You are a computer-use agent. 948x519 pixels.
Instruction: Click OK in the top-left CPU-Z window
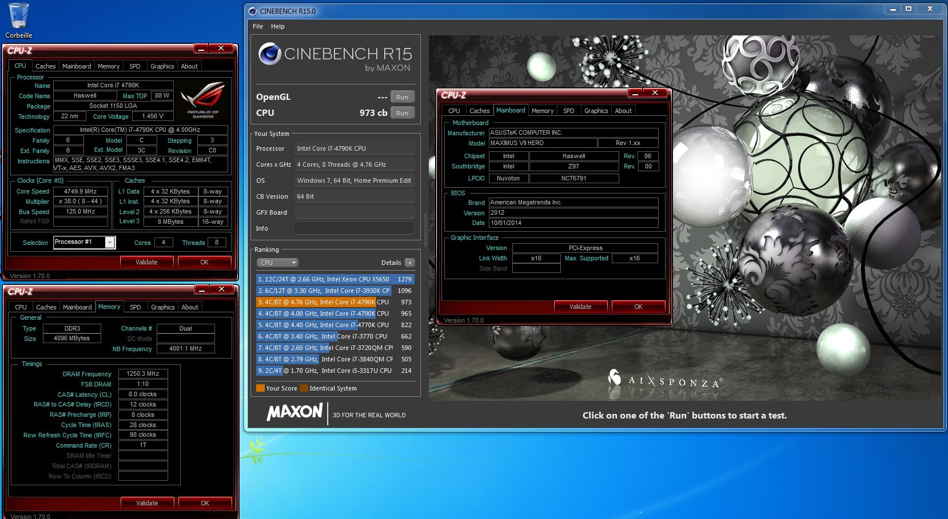pos(205,262)
